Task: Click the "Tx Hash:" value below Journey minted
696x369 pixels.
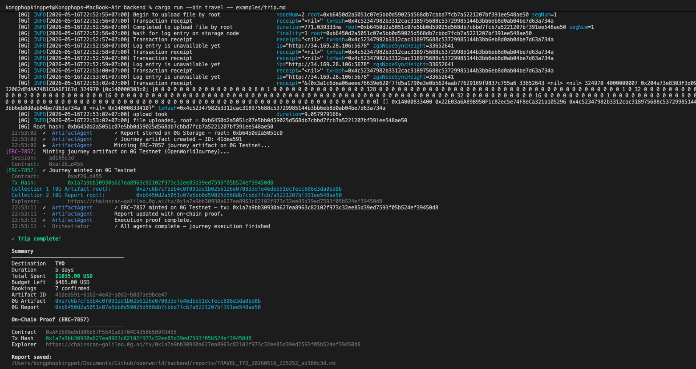Action: click(170, 183)
